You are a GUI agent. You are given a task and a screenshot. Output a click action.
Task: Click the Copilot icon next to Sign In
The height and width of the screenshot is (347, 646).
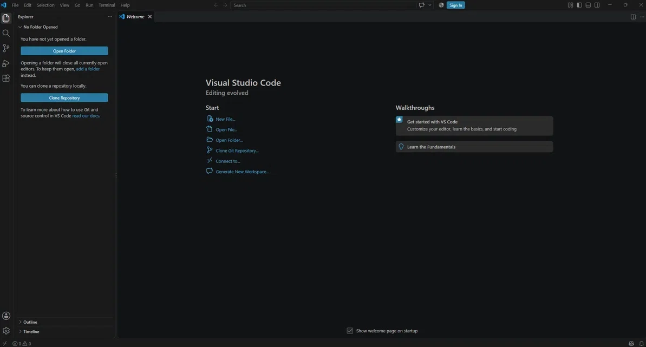pyautogui.click(x=441, y=5)
